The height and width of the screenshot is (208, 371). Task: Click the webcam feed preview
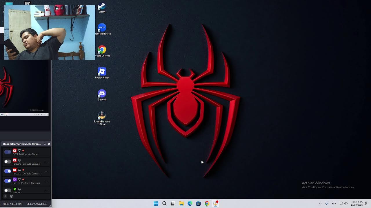[50, 32]
